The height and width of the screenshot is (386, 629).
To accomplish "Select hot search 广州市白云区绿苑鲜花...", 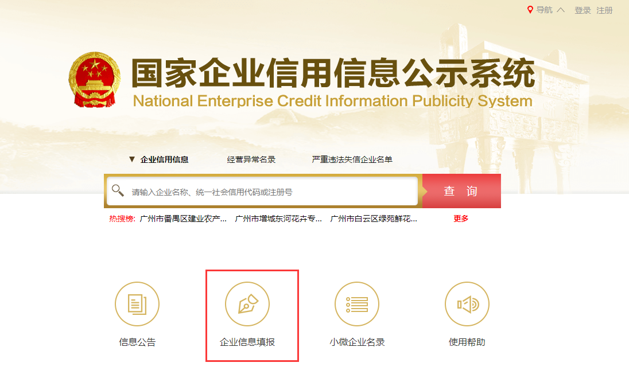I will pyautogui.click(x=374, y=219).
